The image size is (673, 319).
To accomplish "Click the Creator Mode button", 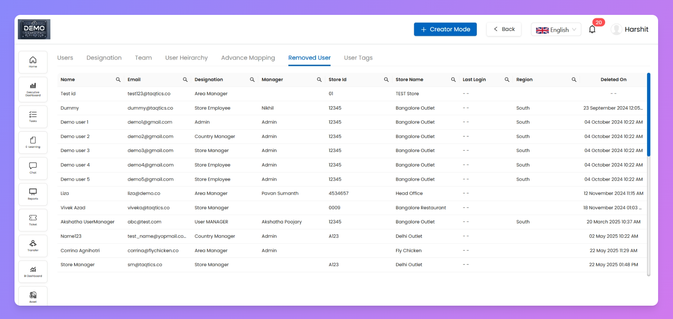I will [445, 29].
